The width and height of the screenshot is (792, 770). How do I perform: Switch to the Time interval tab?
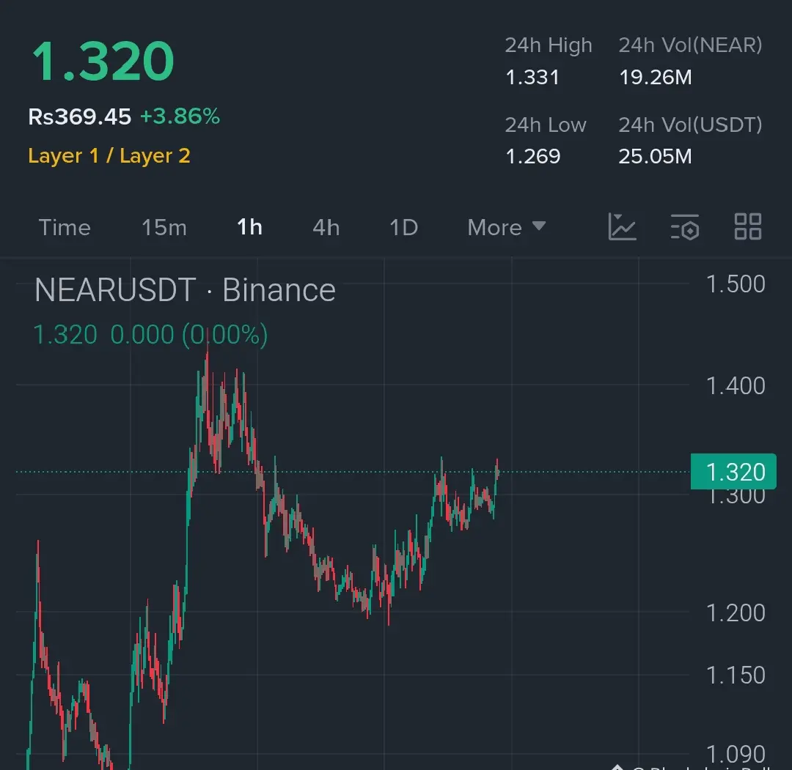click(x=65, y=228)
